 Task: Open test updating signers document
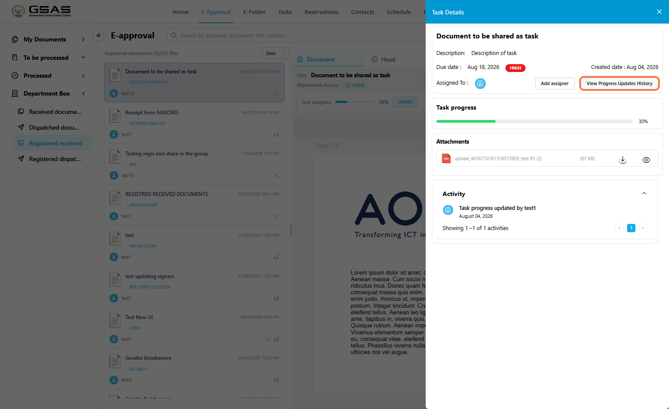click(195, 287)
